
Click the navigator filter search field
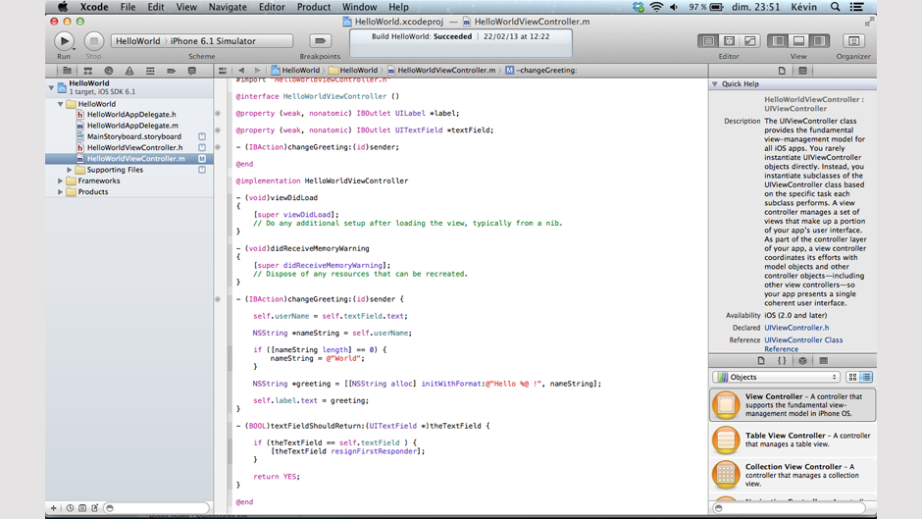click(x=156, y=508)
